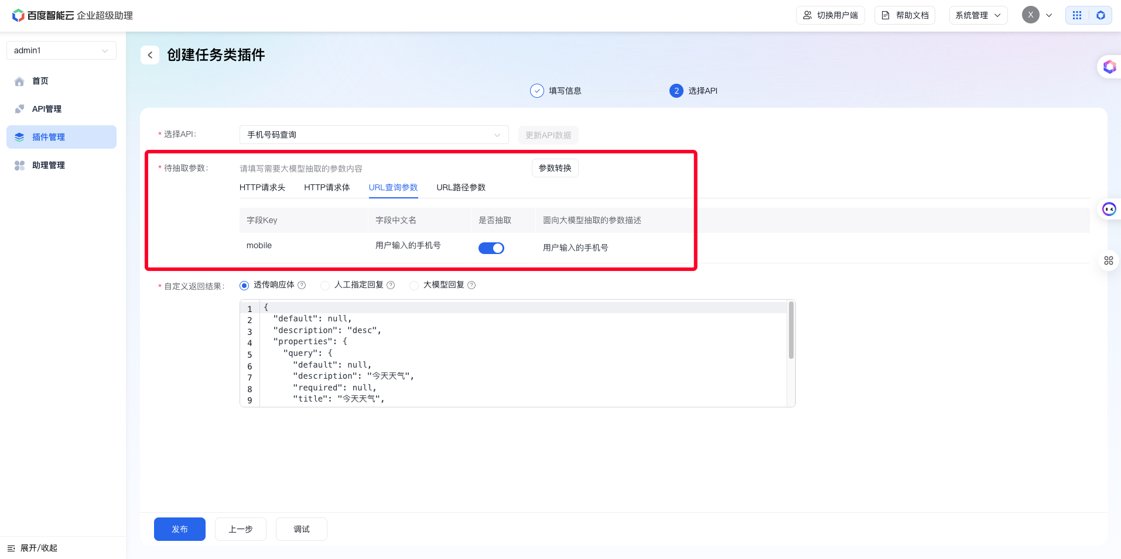
Task: Open API管理 in the sidebar
Action: [61, 109]
